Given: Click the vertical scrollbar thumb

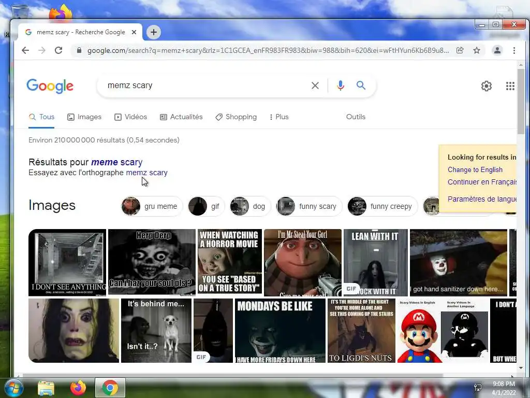Looking at the screenshot, I should (521, 102).
